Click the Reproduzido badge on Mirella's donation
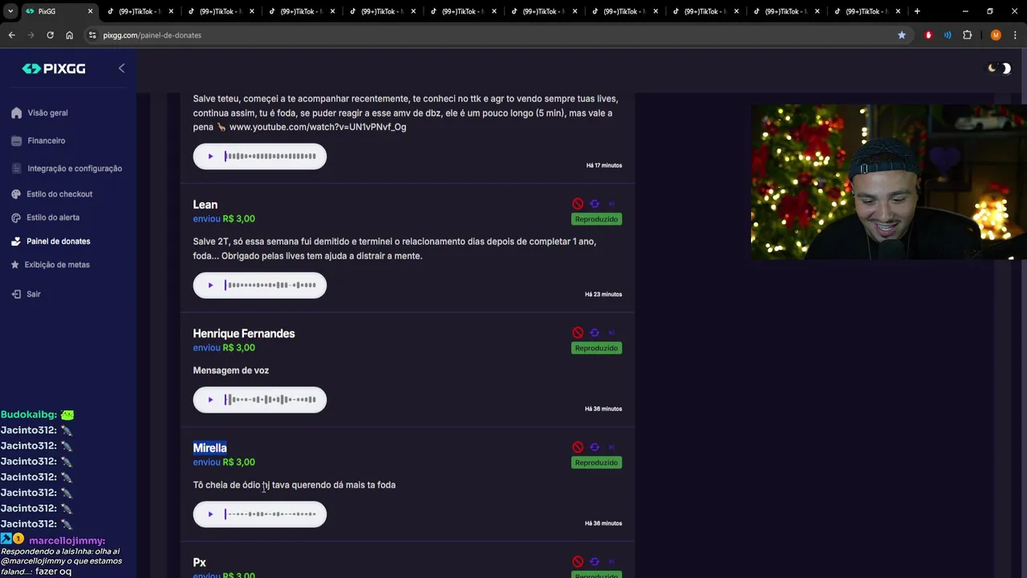The image size is (1027, 578). [596, 462]
